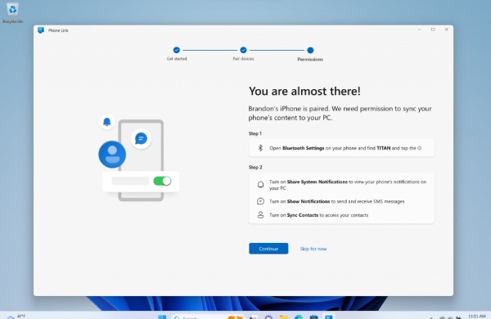The height and width of the screenshot is (319, 491).
Task: Click the message bubble icon beside Show Notifications
Action: point(260,201)
